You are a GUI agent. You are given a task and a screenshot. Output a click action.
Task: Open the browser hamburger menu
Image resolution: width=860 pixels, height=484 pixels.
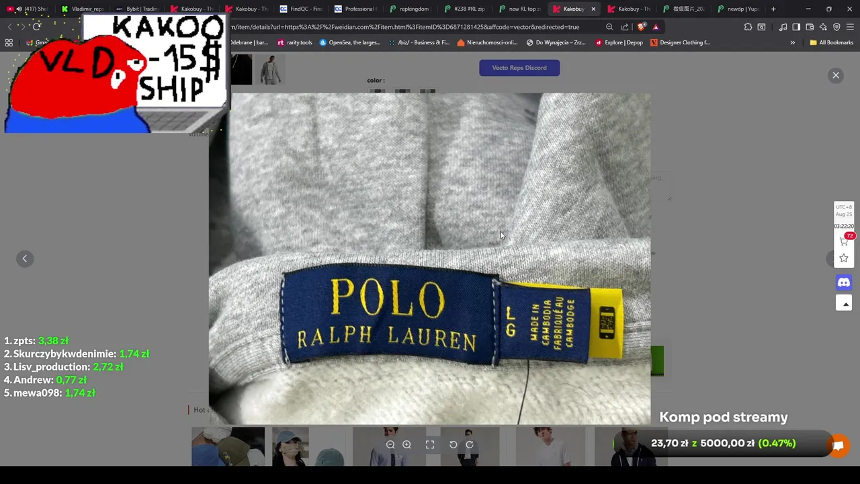[850, 27]
